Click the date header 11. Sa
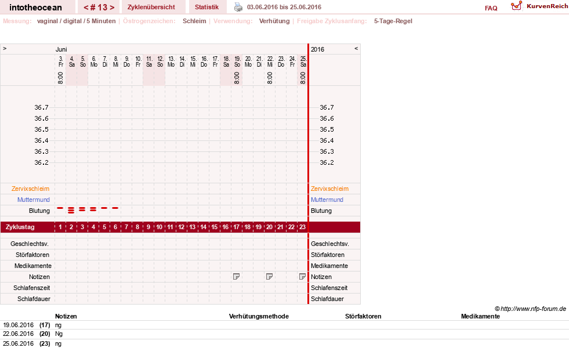 tap(149, 61)
